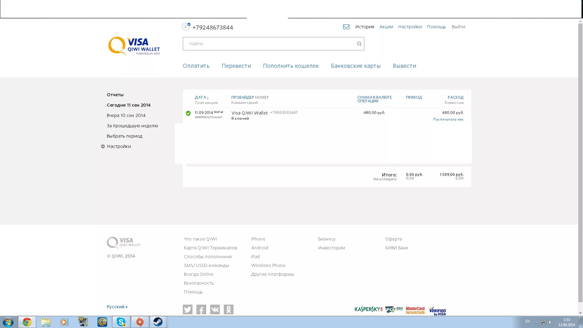Open the Mail.ru Agent taskbar icon
Screen dimensions: 583x328
tap(102, 322)
